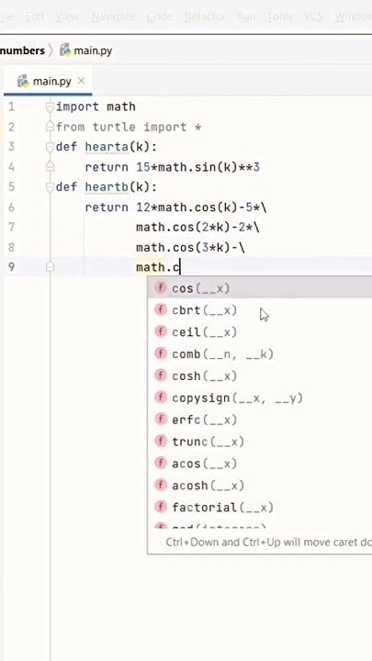
Task: Click the fold marker on line 2
Action: pyautogui.click(x=50, y=127)
